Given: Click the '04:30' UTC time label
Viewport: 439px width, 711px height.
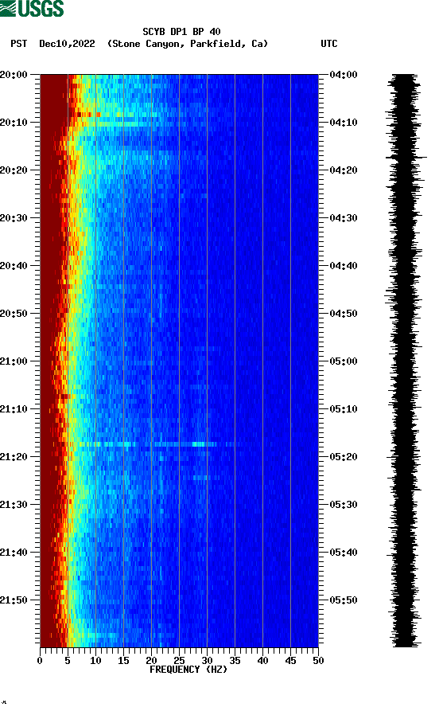Looking at the screenshot, I should click(x=344, y=218).
